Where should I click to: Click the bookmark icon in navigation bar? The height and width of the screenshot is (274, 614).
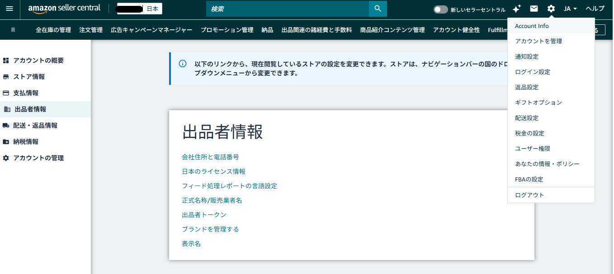click(x=13, y=30)
